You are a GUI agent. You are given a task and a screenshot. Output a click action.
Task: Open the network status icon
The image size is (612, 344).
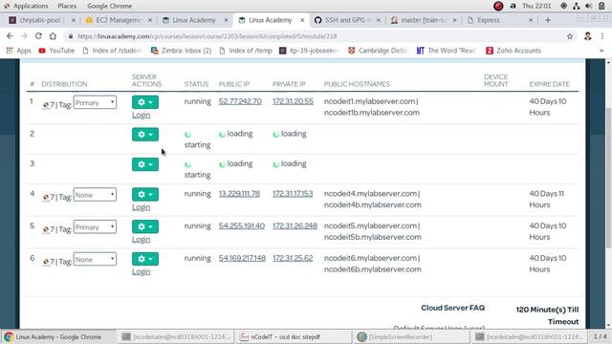pyautogui.click(x=577, y=6)
